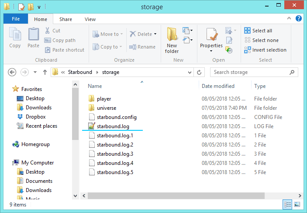
Task: Sort by the Date modified column
Action: 218,86
